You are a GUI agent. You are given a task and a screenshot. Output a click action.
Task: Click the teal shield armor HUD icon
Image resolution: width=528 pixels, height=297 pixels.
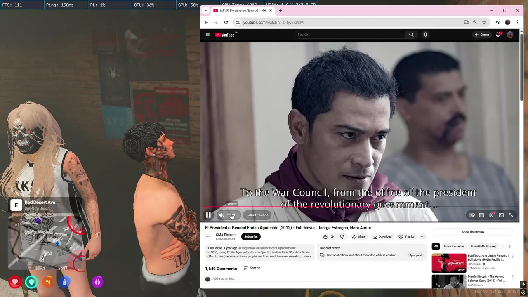coord(31,282)
